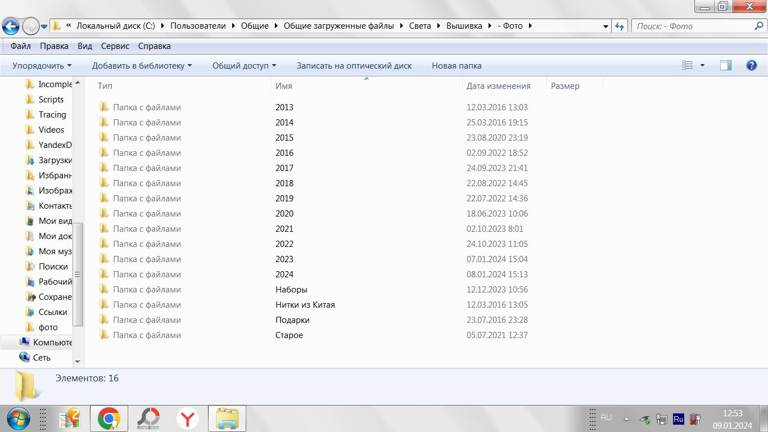Open Google Chrome from the taskbar

(x=109, y=419)
